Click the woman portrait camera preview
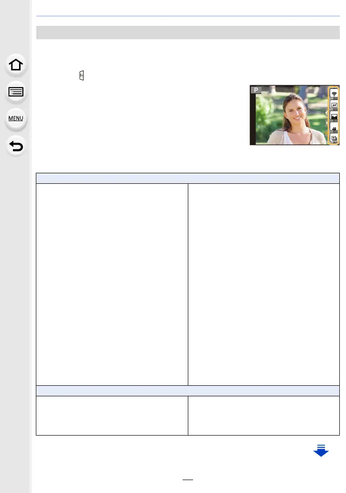346x493 pixels. click(x=294, y=115)
